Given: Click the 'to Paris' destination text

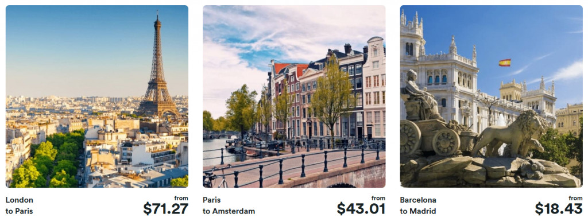Looking at the screenshot, I should point(20,211).
